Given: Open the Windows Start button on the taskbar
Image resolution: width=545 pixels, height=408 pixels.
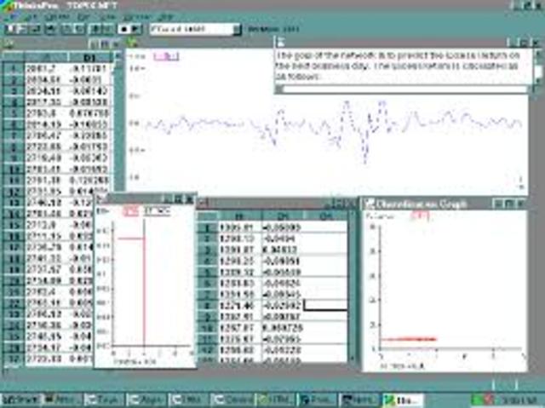Looking at the screenshot, I should pyautogui.click(x=20, y=400).
